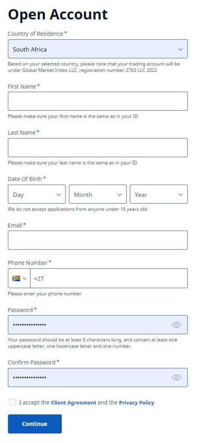Viewport: 198px width, 443px height.
Task: Click the Confirm Password input field
Action: click(98, 377)
